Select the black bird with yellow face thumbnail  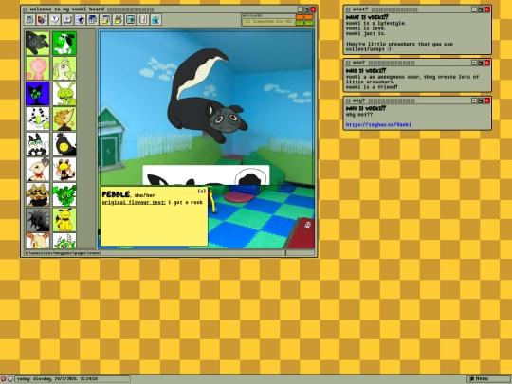tap(64, 144)
